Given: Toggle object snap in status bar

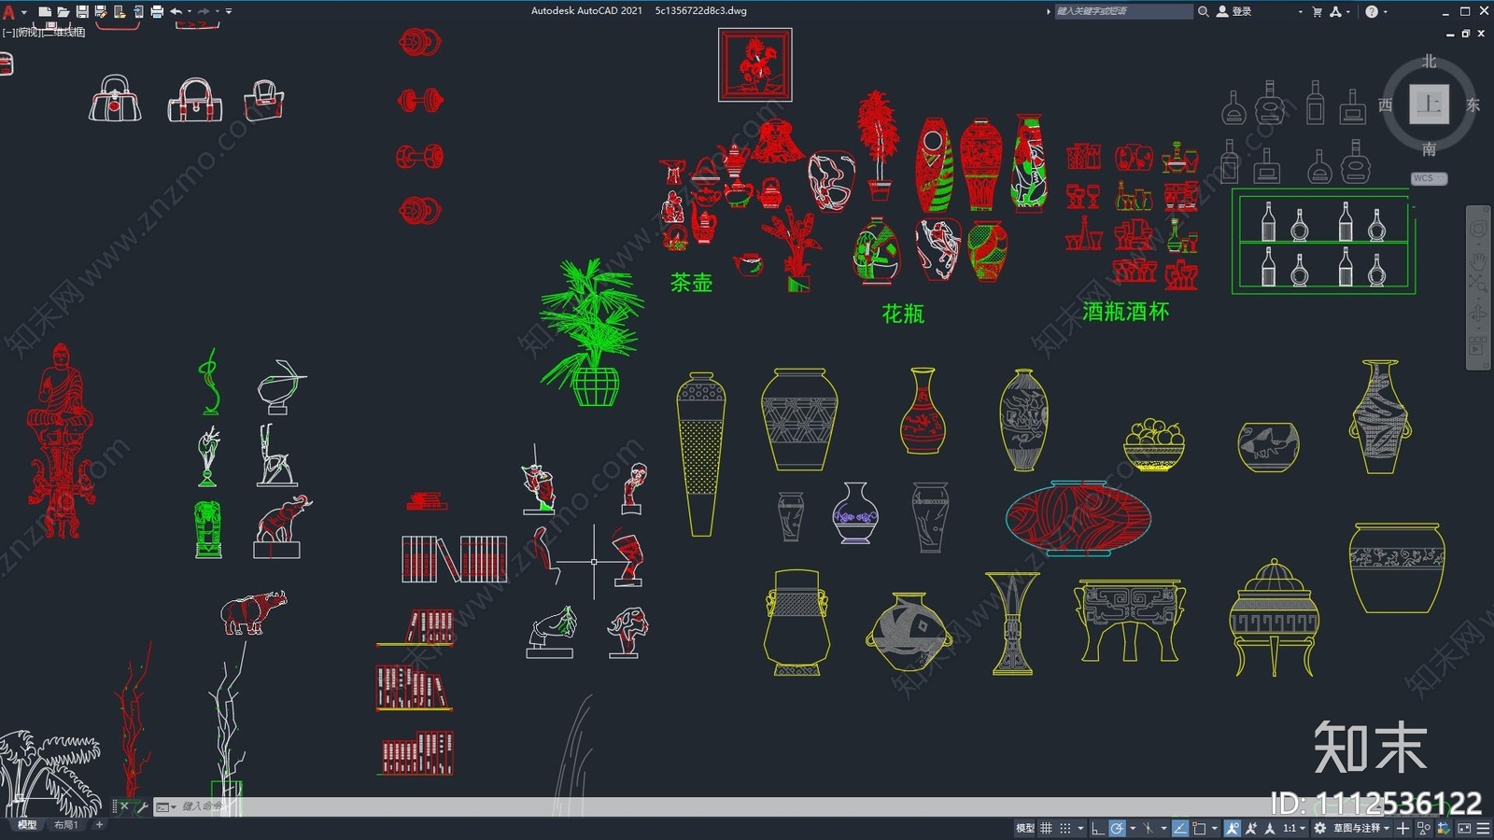Looking at the screenshot, I should pyautogui.click(x=1199, y=828).
